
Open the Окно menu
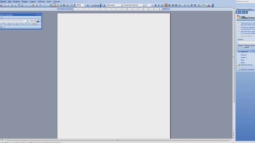[x=49, y=2]
